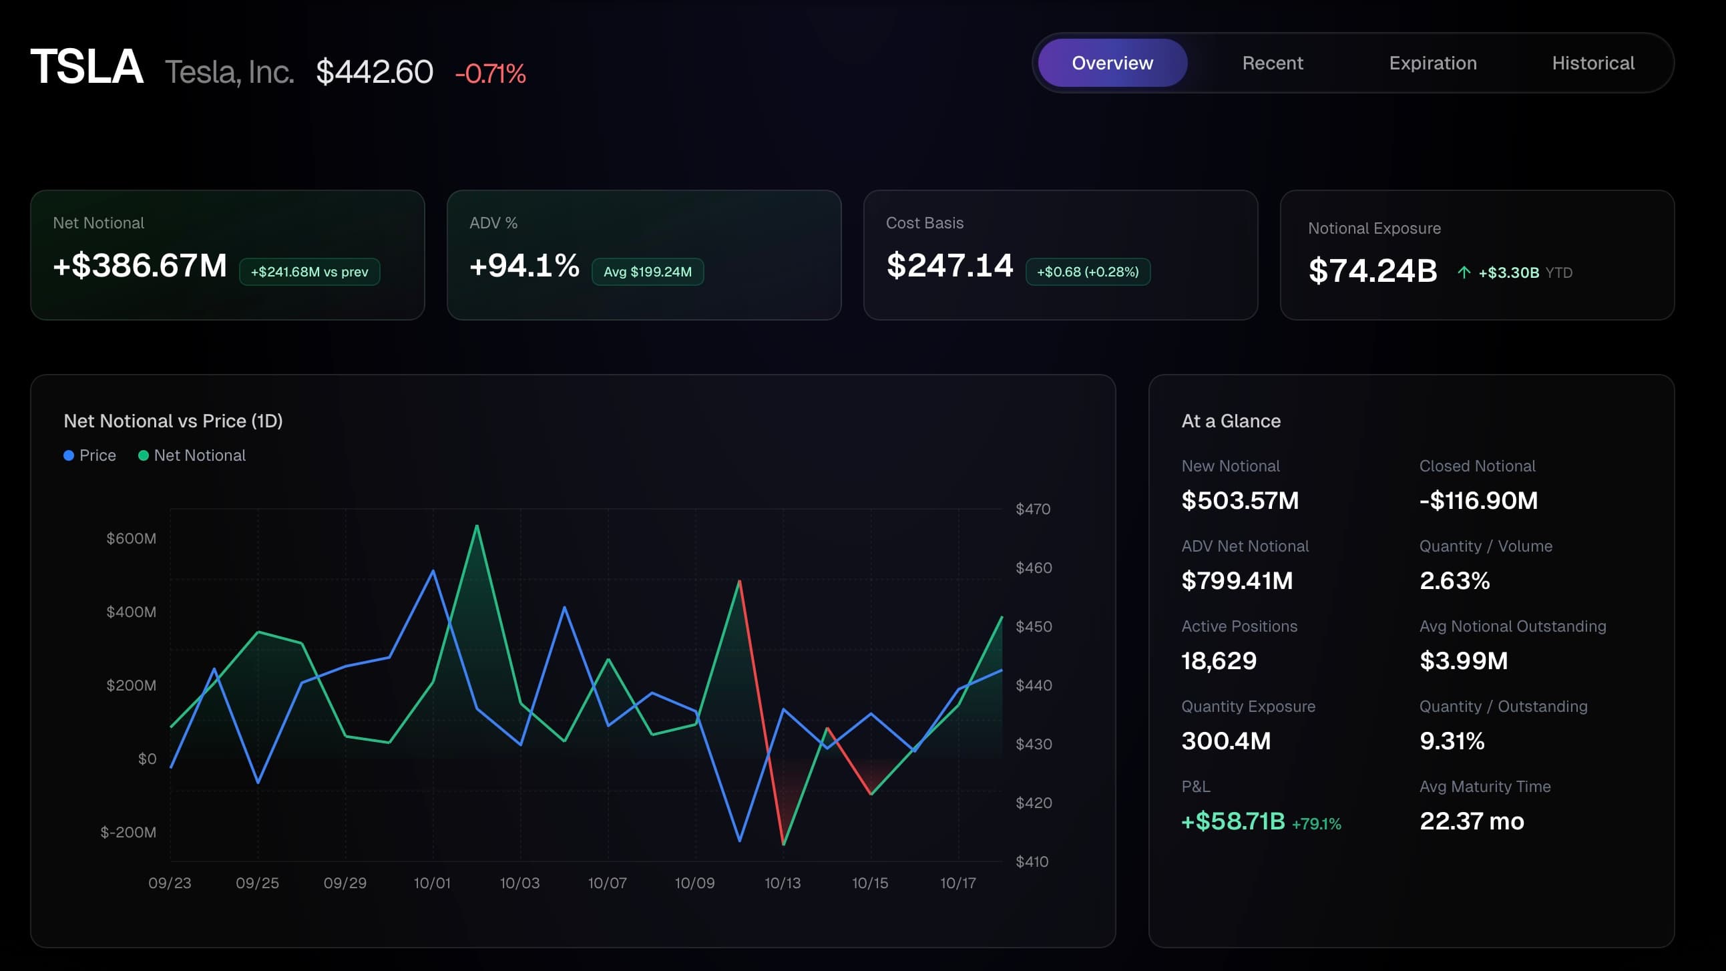
Task: Click the 10/13 chart date marker
Action: 783,884
